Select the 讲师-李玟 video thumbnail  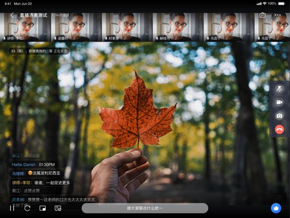pos(25,27)
